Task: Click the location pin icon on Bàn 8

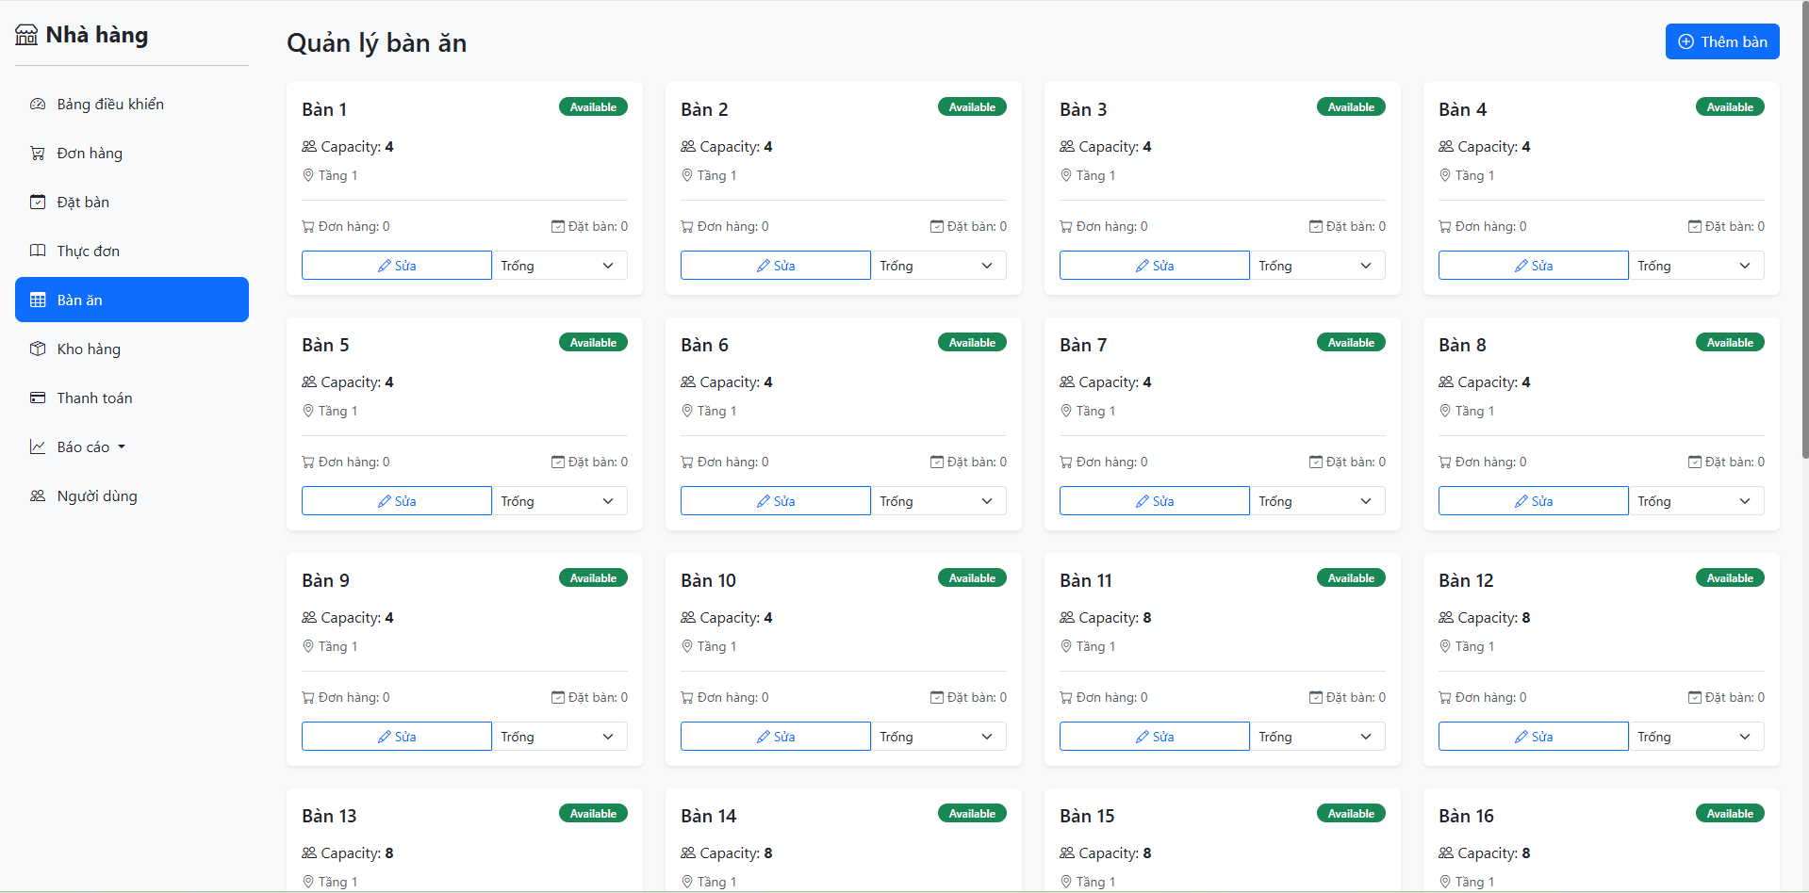Action: 1445,411
